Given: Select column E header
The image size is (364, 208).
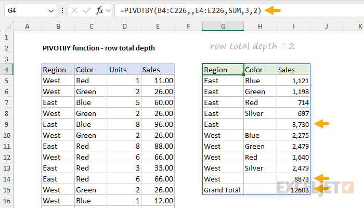Looking at the screenshot, I should pos(158,26).
